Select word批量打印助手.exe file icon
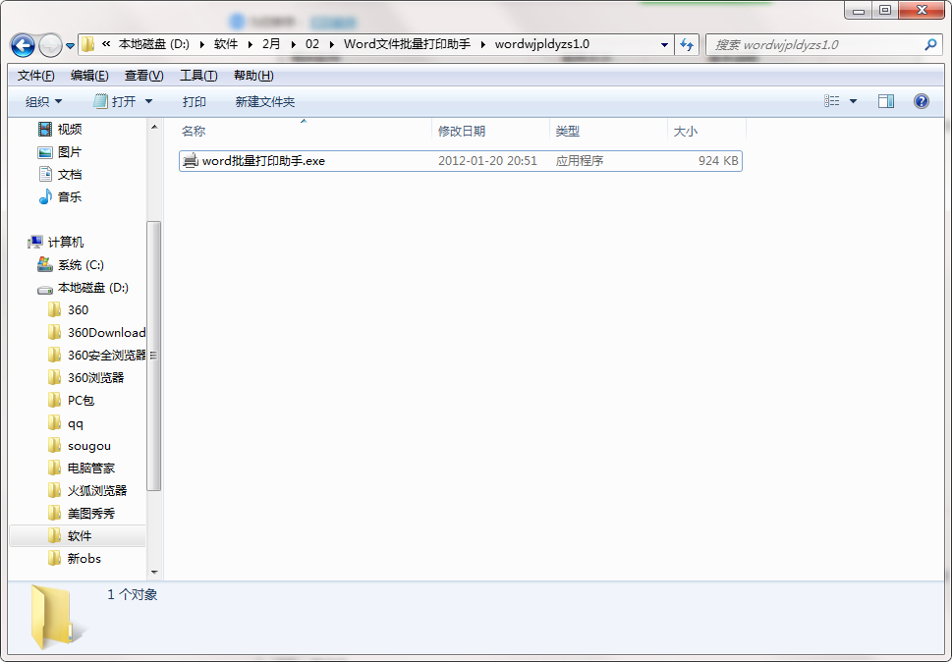The height and width of the screenshot is (662, 952). point(191,161)
